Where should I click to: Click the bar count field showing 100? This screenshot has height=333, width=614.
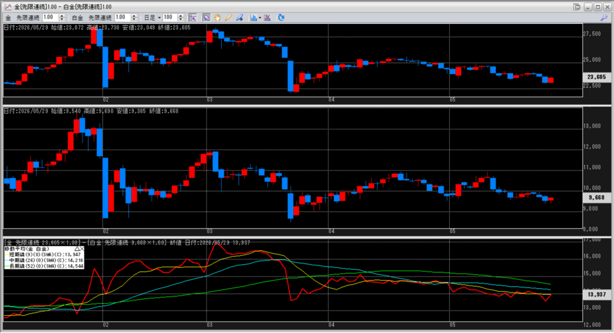click(170, 17)
